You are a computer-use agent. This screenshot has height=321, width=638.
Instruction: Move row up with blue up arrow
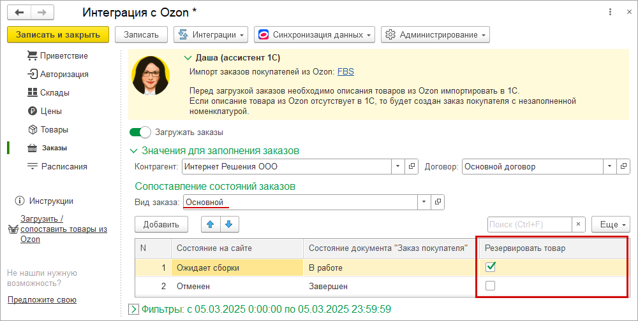pos(211,224)
